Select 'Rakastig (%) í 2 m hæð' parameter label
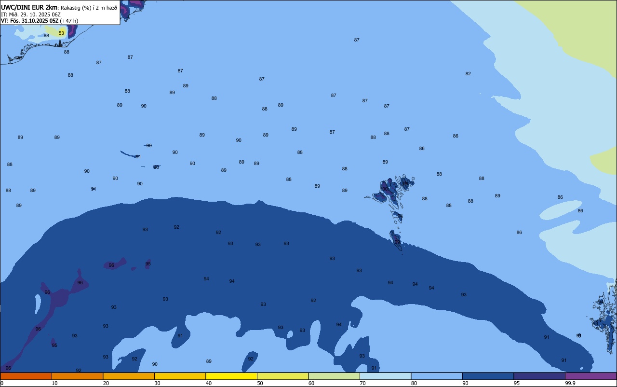 pos(89,8)
